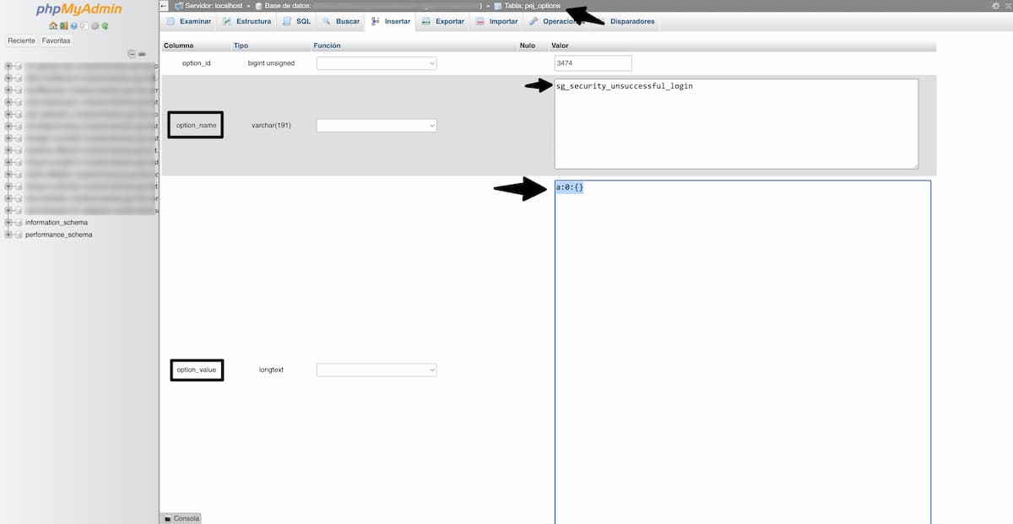Open the Consola panel at the bottom
This screenshot has height=524, width=1013.
(x=181, y=518)
